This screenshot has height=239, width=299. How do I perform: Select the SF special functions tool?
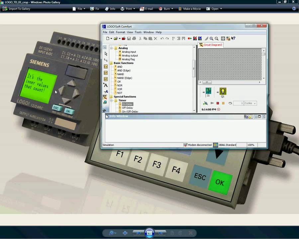pos(106,79)
